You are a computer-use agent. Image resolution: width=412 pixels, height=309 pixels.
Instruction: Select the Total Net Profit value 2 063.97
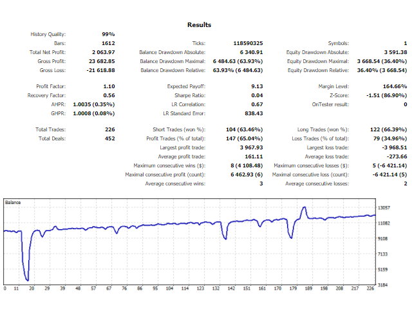pyautogui.click(x=103, y=52)
